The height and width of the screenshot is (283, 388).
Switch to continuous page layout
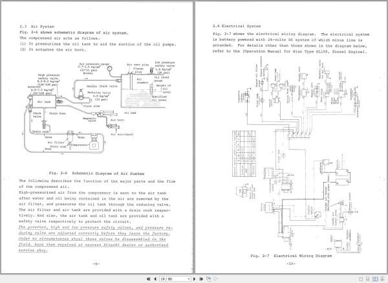point(368,279)
